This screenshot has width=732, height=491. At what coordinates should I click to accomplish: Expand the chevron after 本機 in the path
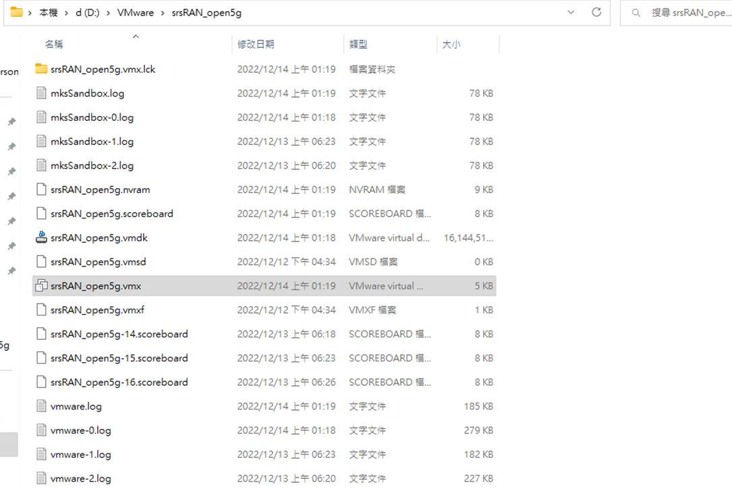[66, 13]
